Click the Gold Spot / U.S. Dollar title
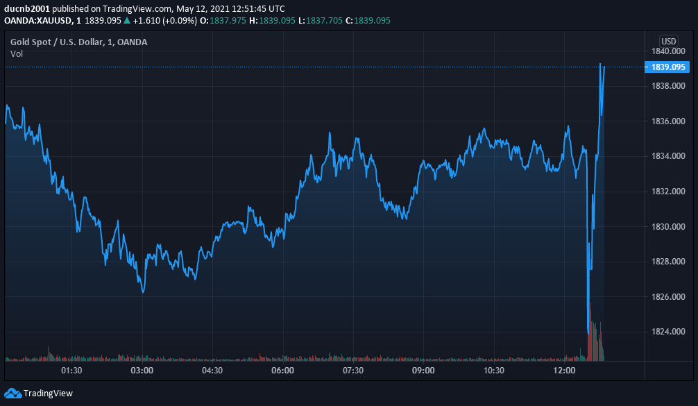 [78, 42]
